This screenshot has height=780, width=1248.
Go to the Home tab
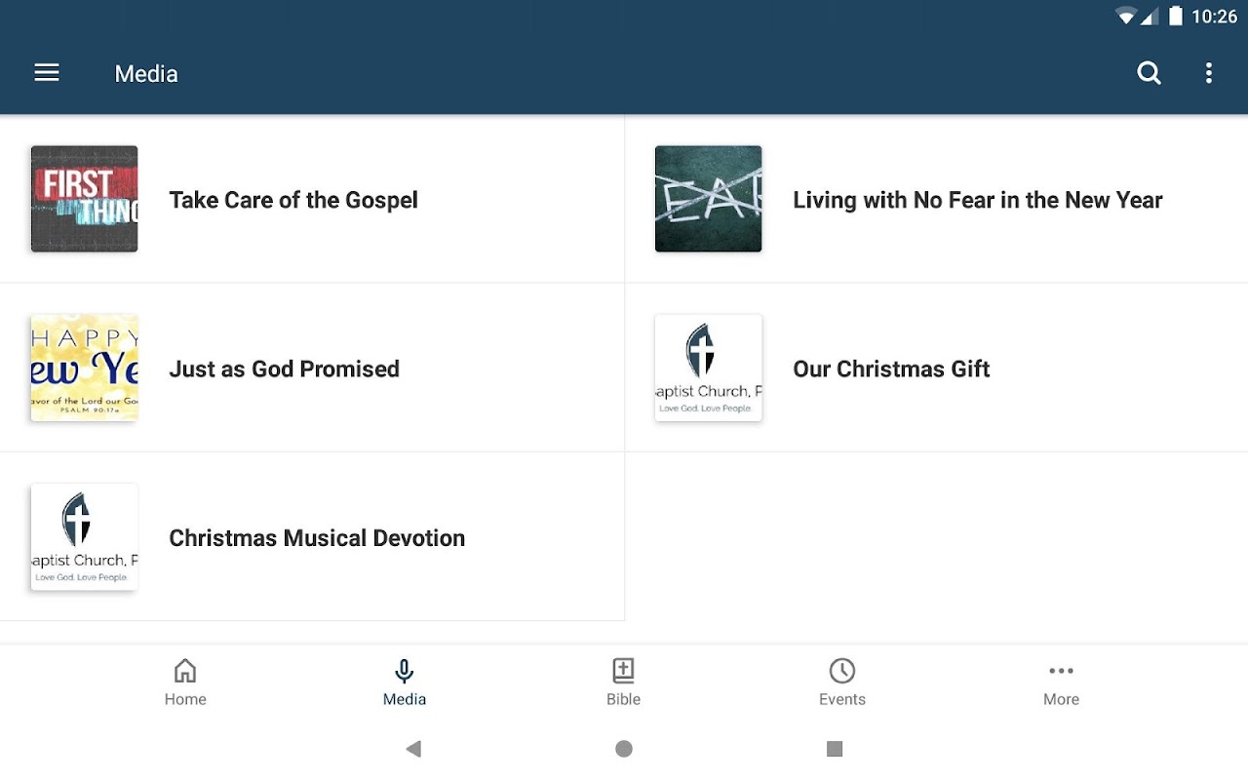coord(185,682)
